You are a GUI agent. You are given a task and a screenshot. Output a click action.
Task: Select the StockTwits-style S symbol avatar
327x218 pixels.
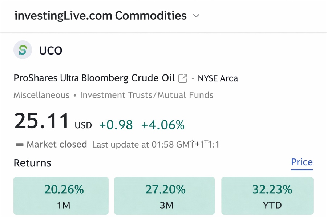point(23,50)
